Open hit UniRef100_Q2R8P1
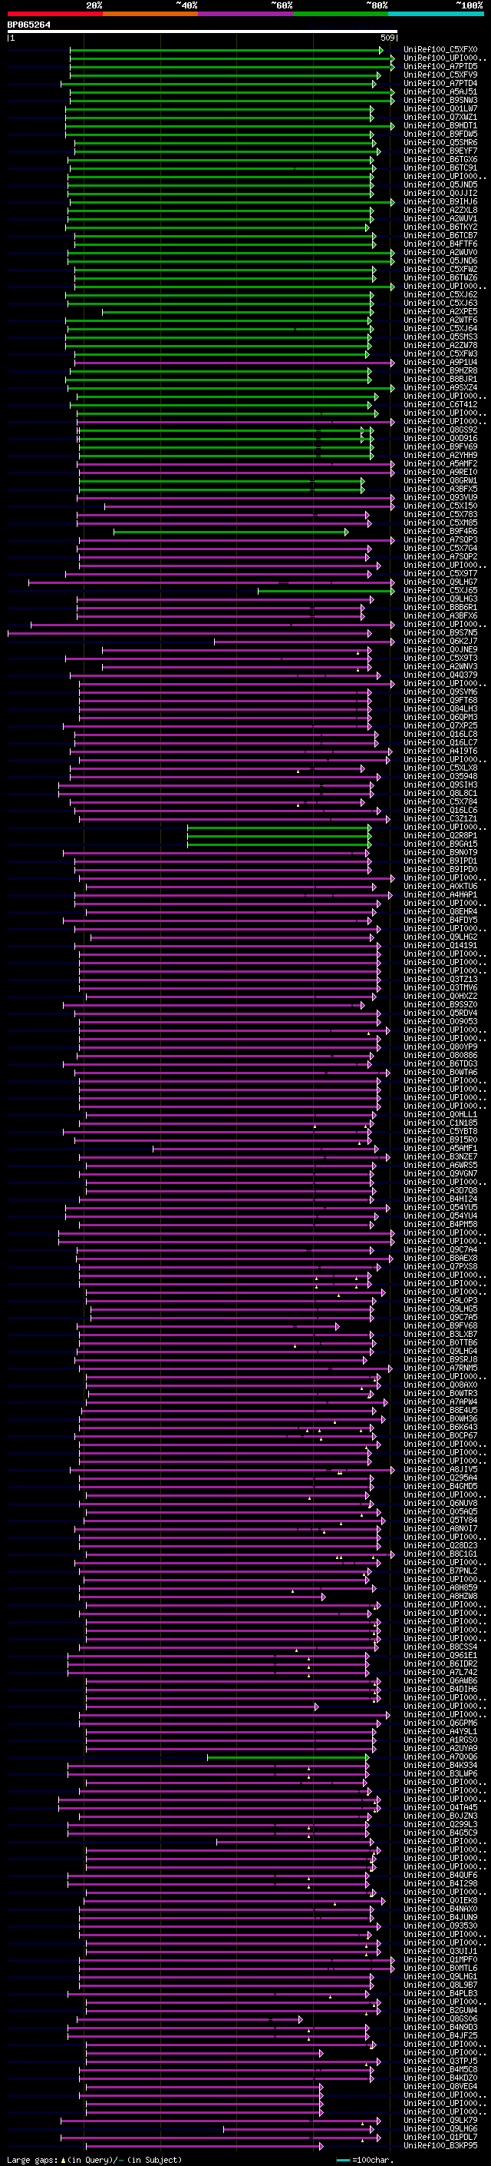Screen dimensions: 491x2166 pyautogui.click(x=440, y=835)
